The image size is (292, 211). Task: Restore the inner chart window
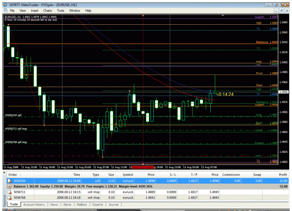coord(281,11)
